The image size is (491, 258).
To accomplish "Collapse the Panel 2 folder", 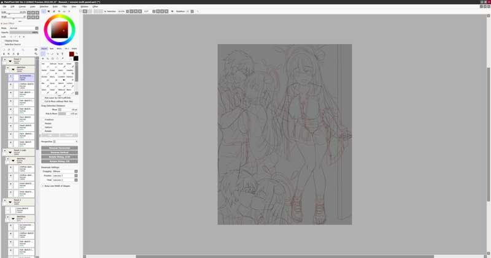I will tap(10, 202).
